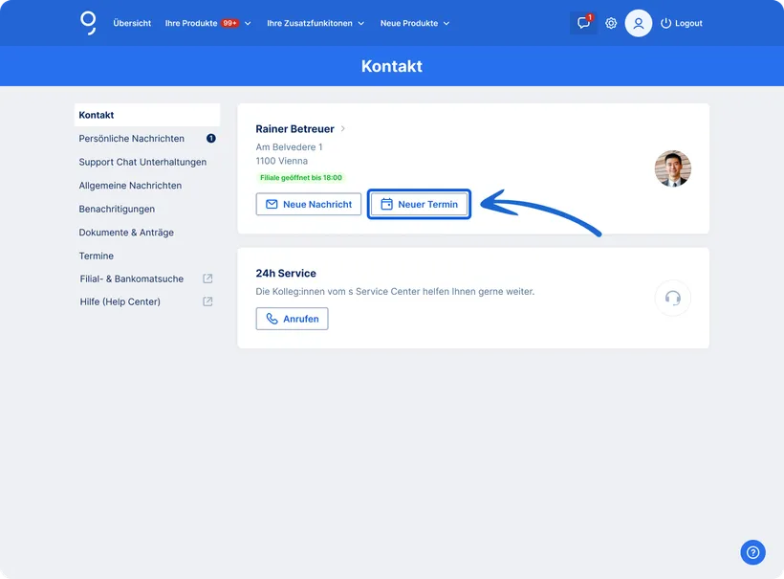Click the Kontakt page title
This screenshot has width=784, height=579.
[x=391, y=66]
